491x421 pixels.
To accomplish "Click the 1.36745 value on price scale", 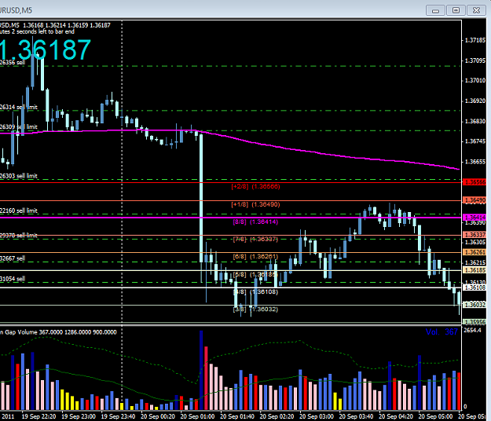I will tap(475, 141).
